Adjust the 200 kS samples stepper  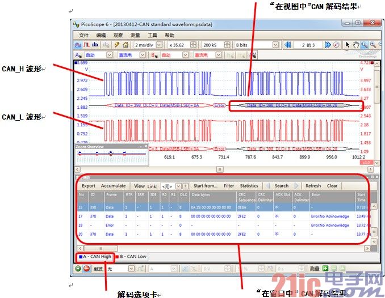click(227, 45)
